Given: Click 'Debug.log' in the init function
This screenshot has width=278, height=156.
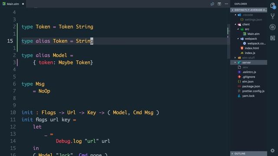Looking at the screenshot, I should coord(69,141).
